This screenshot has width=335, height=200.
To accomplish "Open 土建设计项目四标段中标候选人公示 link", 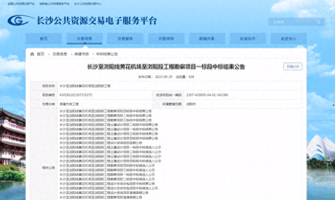I will click(x=110, y=161).
